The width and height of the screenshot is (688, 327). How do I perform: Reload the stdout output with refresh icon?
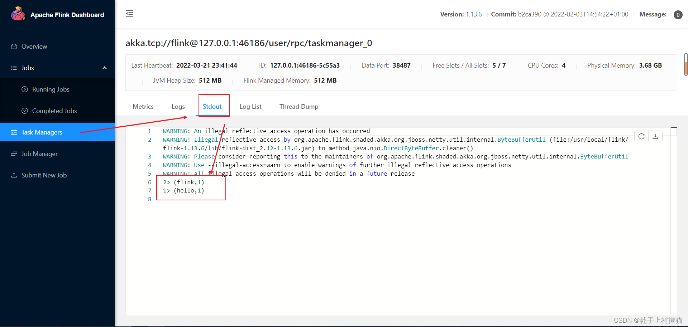tap(641, 136)
